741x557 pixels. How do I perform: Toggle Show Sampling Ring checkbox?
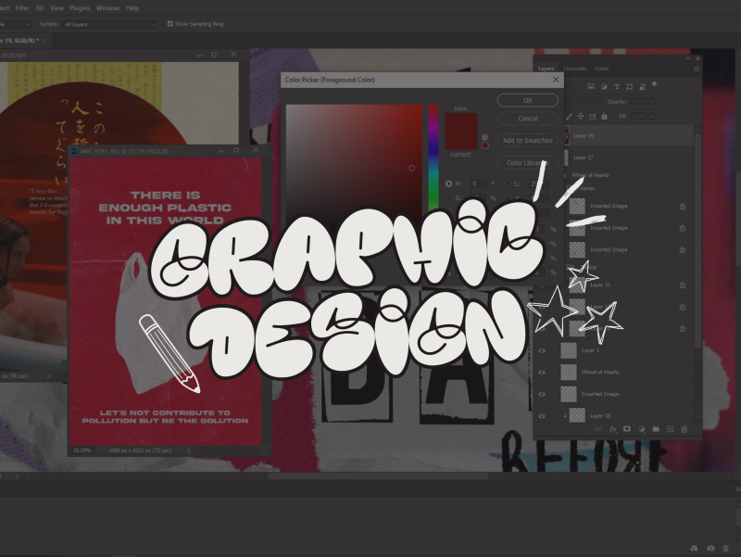(170, 23)
